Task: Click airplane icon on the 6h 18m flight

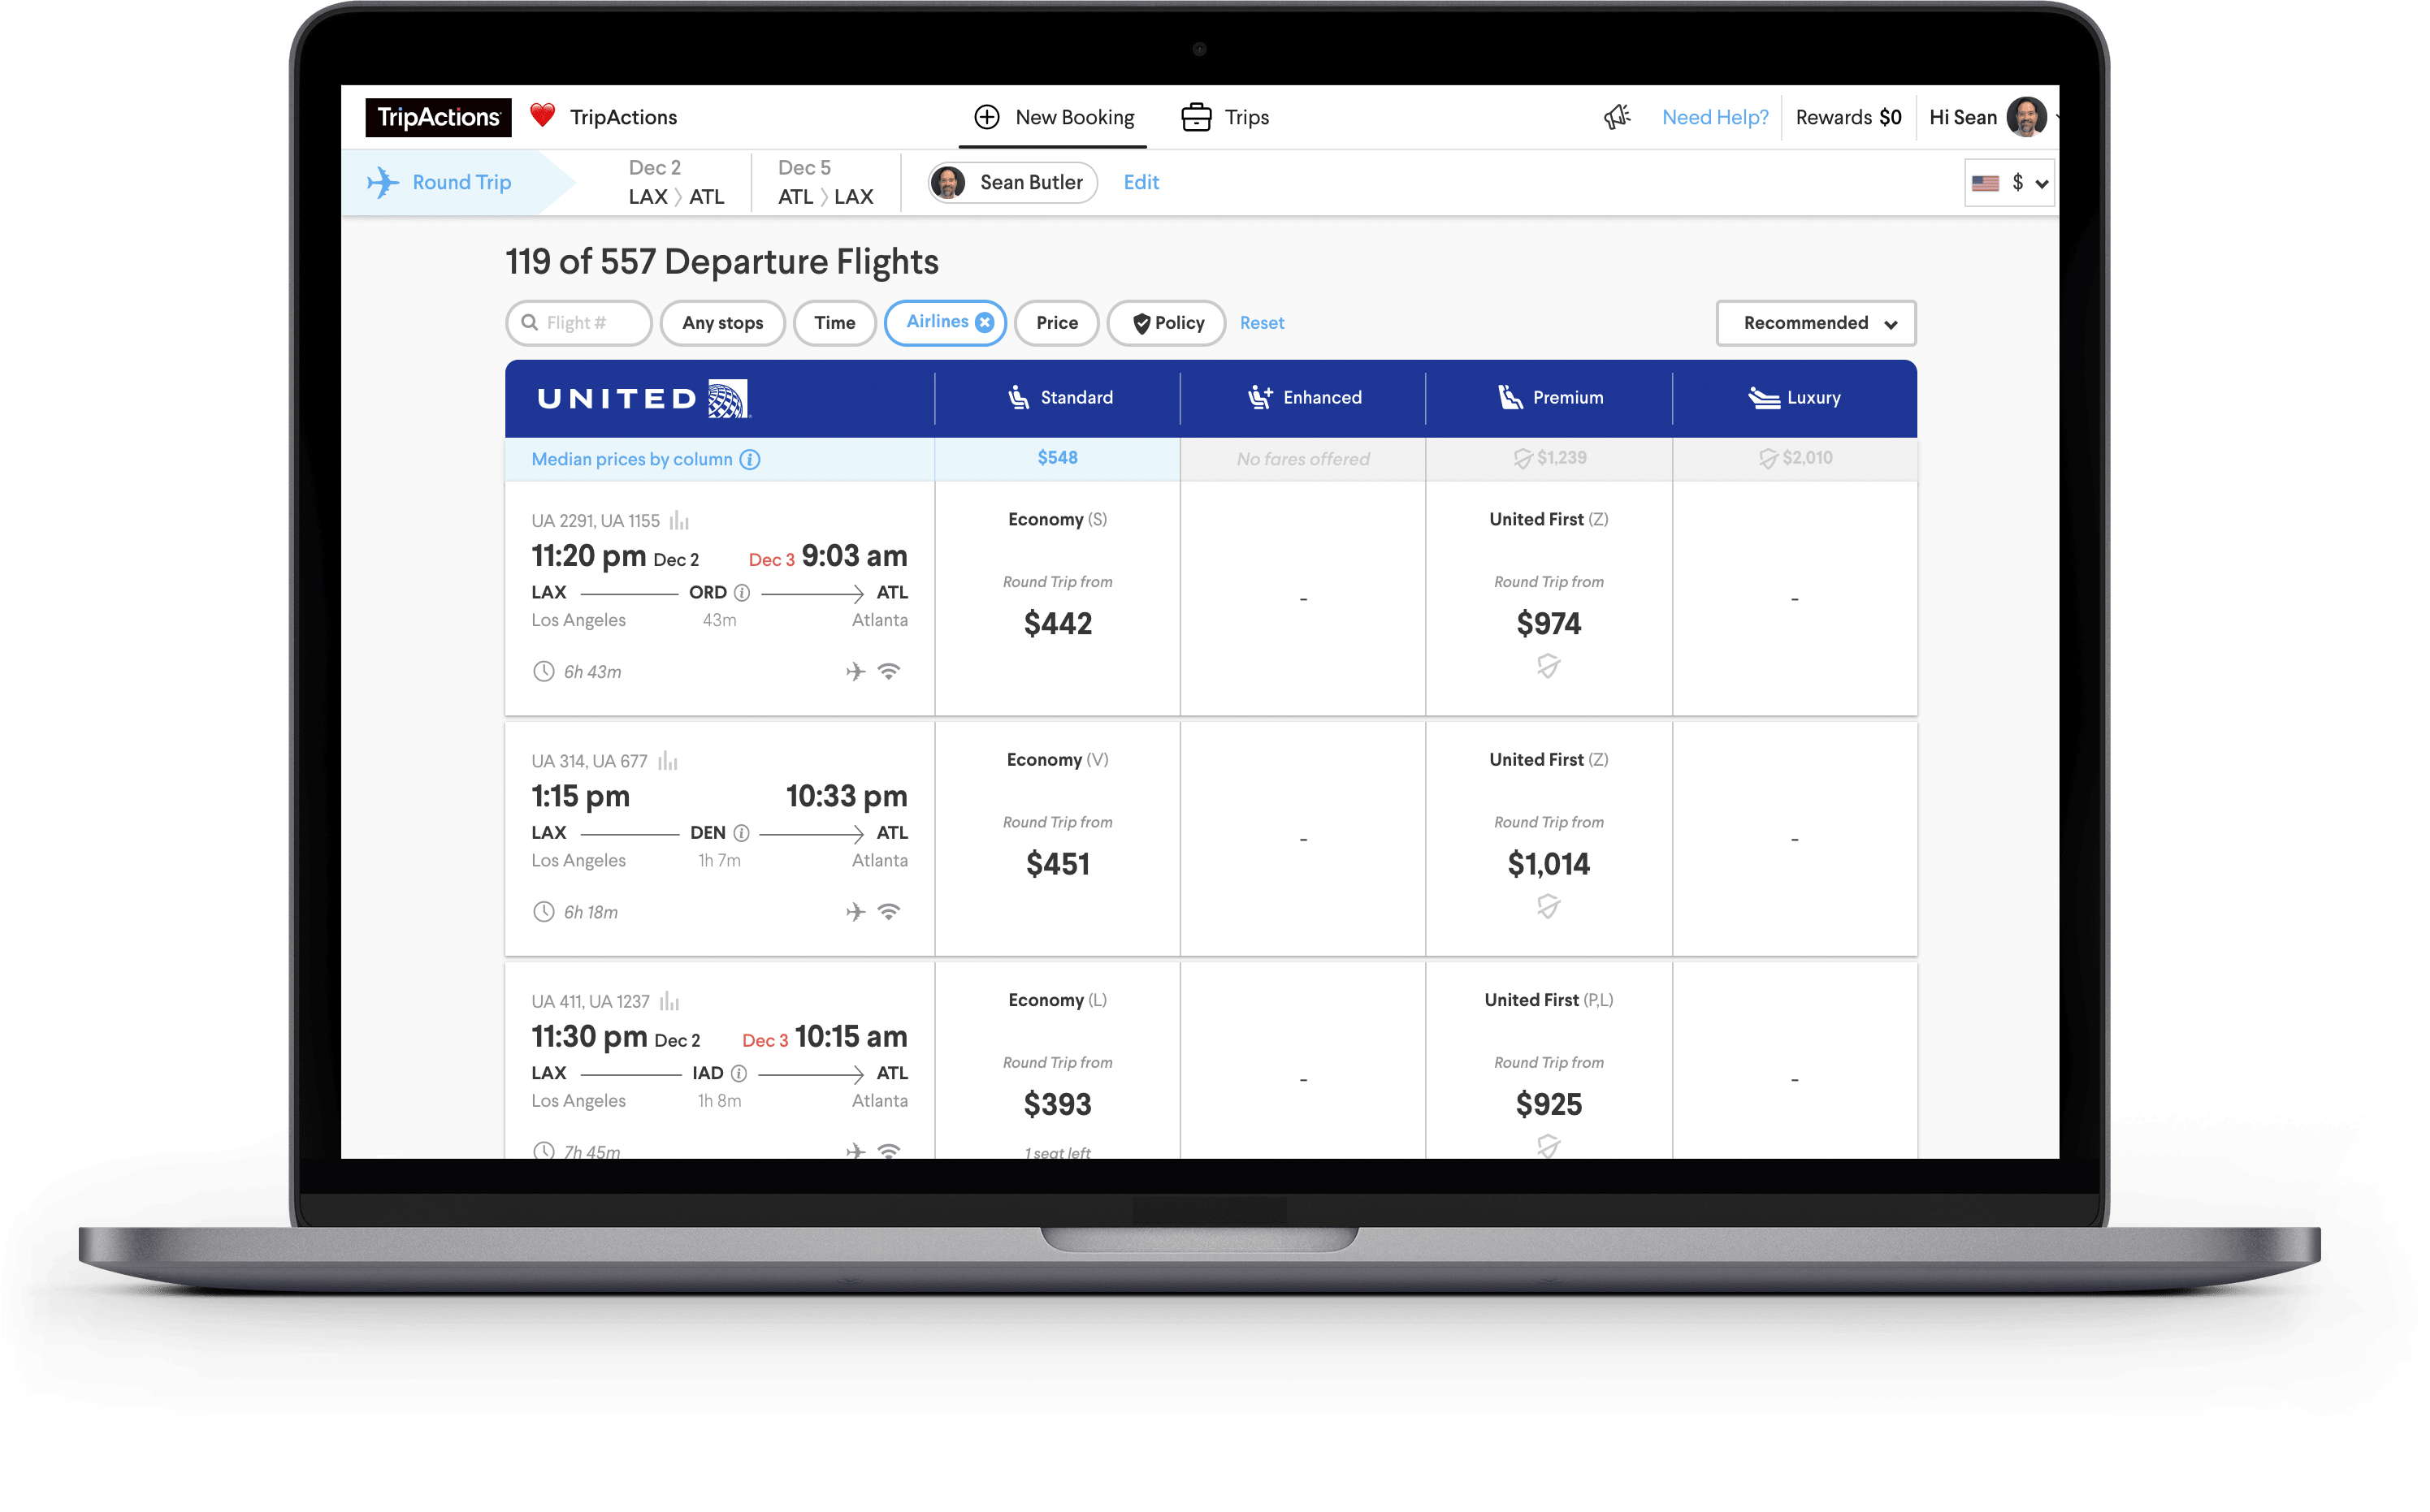Action: tap(856, 913)
